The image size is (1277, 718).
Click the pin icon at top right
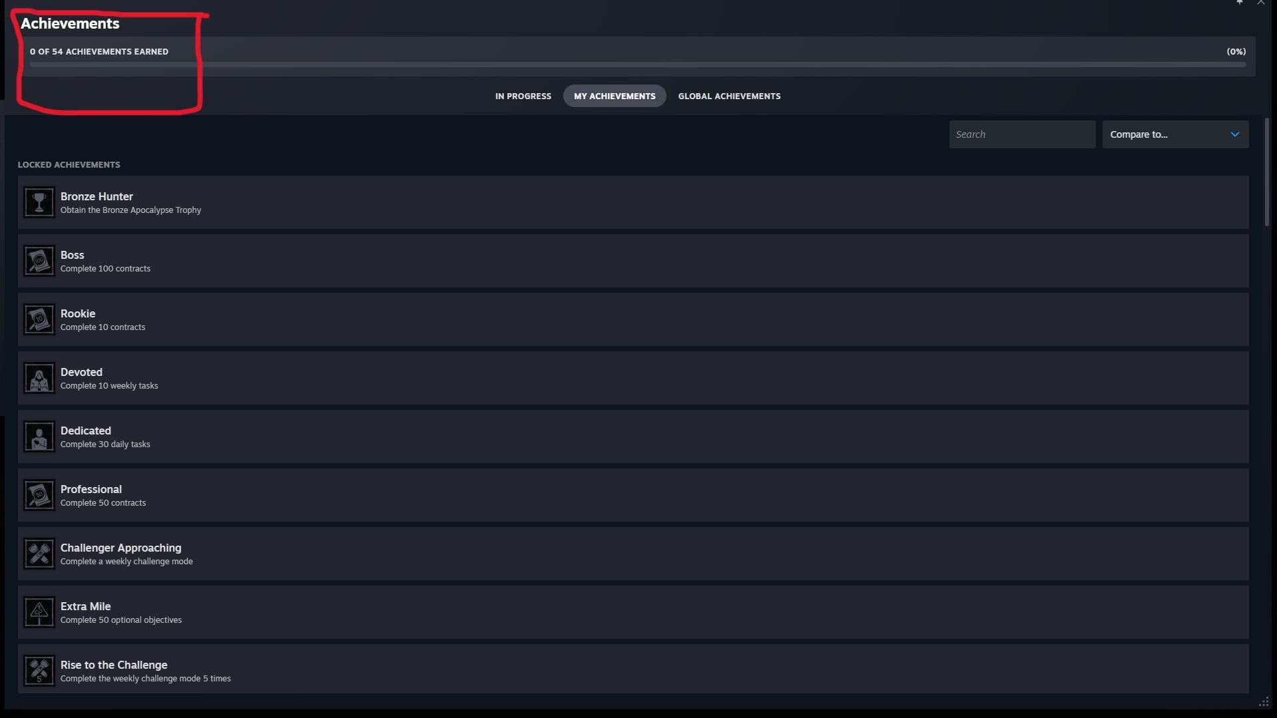click(1240, 3)
